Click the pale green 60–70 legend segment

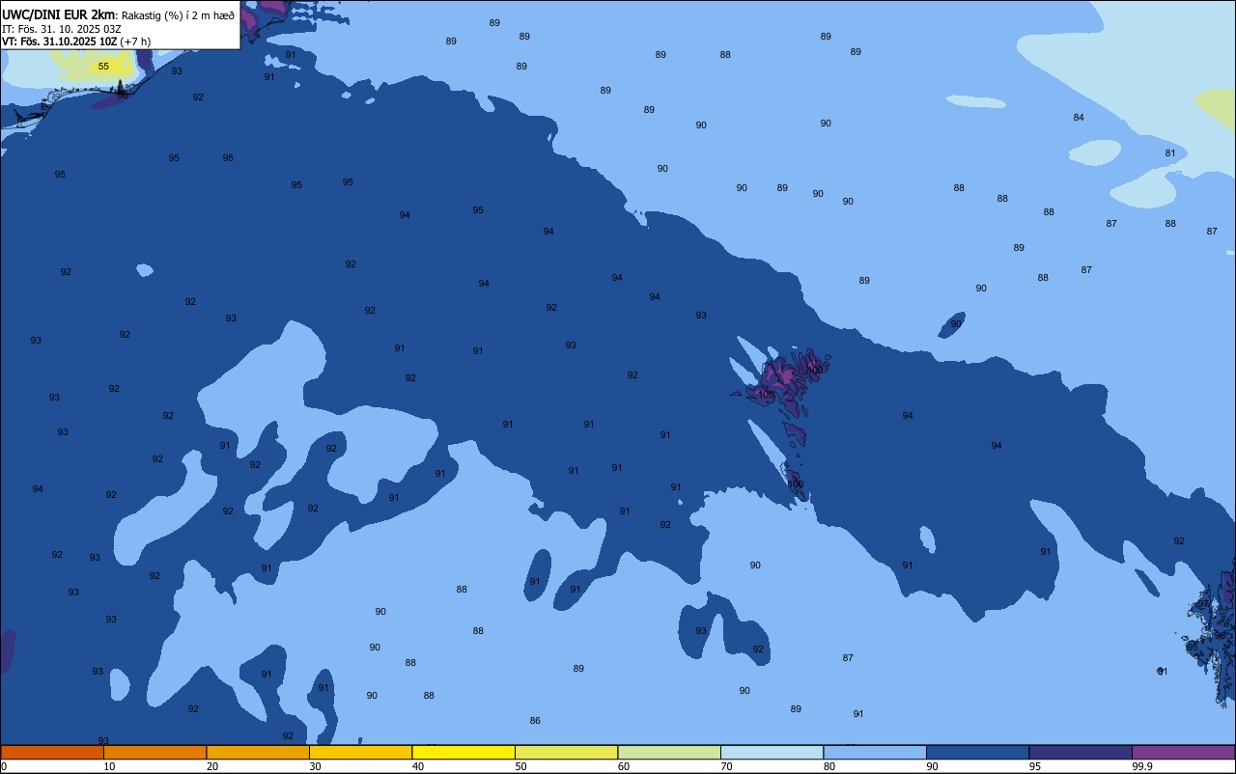coord(669,752)
